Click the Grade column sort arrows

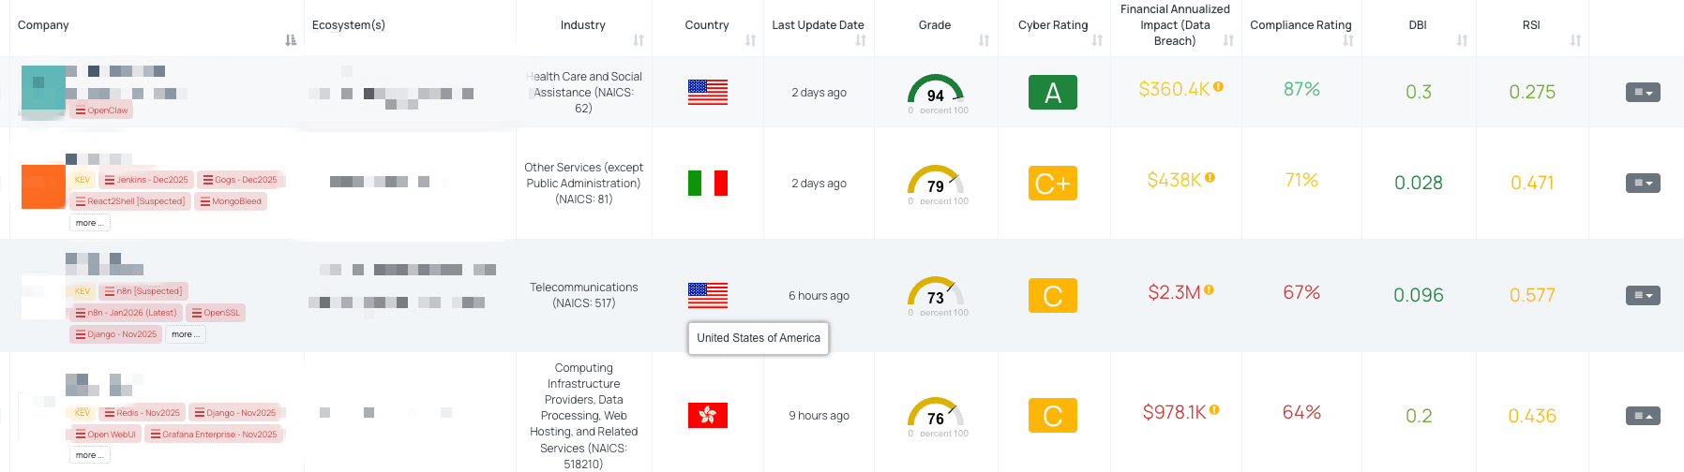coord(984,40)
